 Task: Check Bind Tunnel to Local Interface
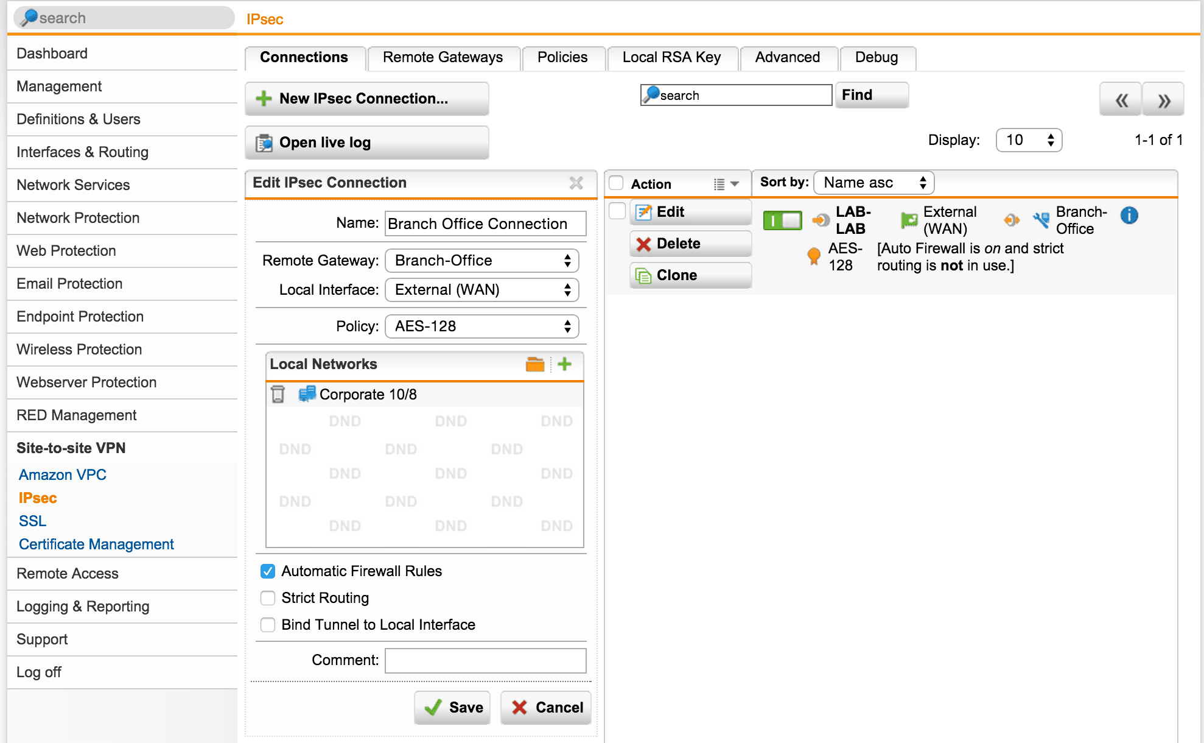pyautogui.click(x=268, y=625)
